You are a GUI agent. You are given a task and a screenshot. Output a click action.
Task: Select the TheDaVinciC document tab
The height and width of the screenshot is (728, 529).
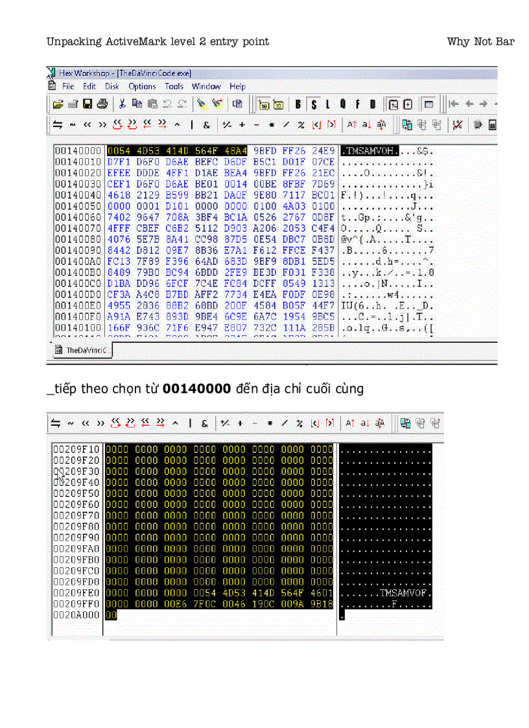(81, 349)
